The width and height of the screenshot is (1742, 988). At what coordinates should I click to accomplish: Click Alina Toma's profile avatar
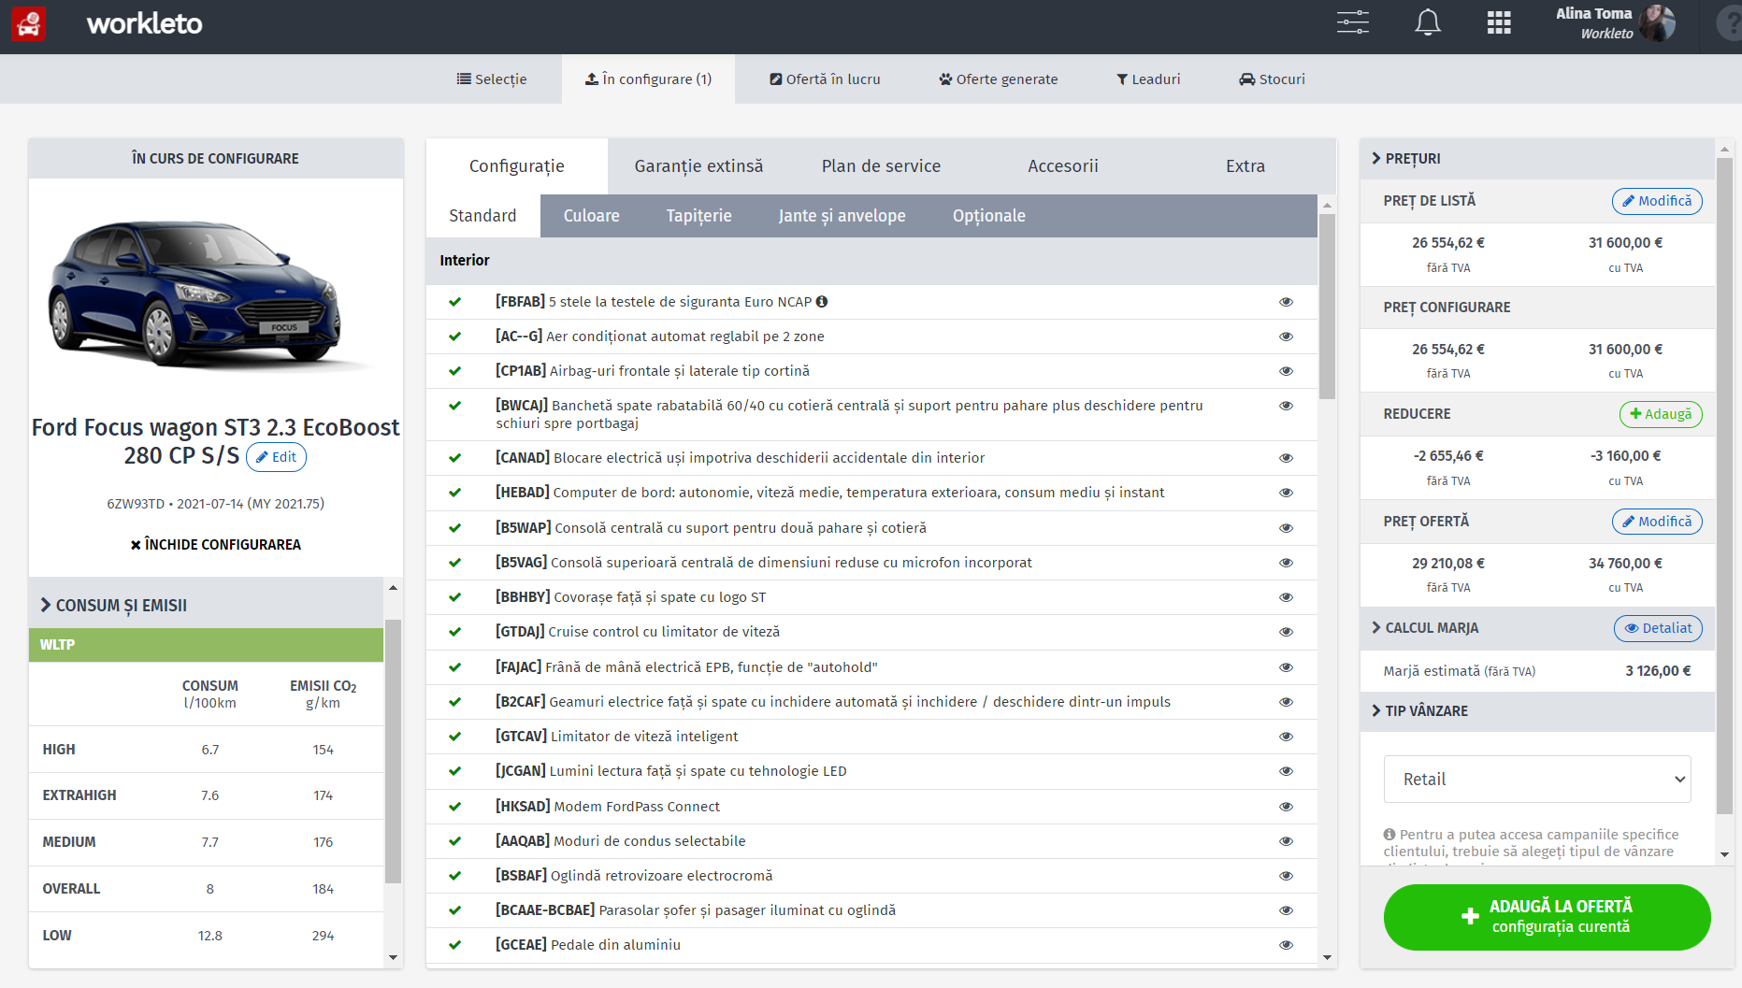pos(1656,23)
